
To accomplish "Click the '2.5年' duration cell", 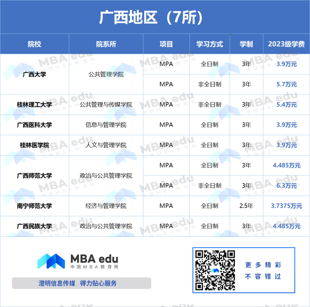I will tap(246, 206).
